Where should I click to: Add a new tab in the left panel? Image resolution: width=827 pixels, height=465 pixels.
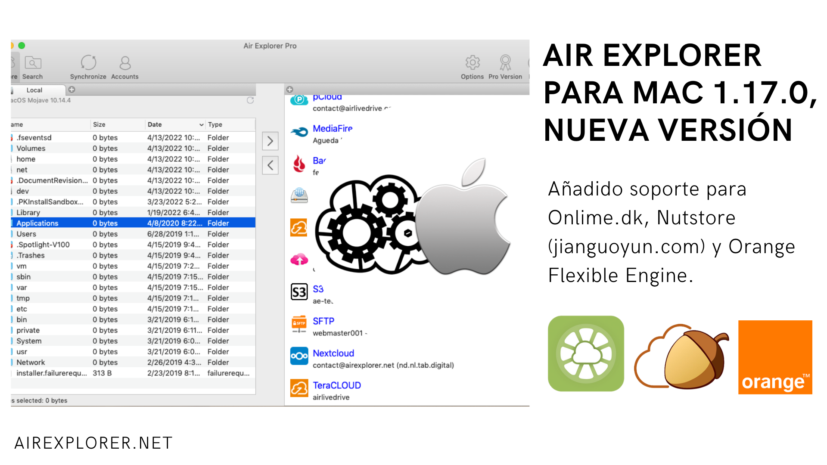pos(72,90)
